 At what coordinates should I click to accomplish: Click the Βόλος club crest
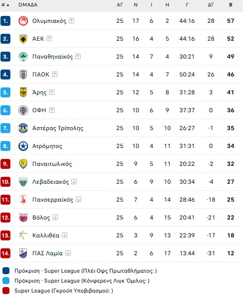23,218
